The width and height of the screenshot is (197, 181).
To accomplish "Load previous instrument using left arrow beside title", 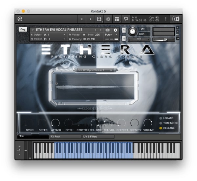I will pyautogui.click(x=96, y=30).
